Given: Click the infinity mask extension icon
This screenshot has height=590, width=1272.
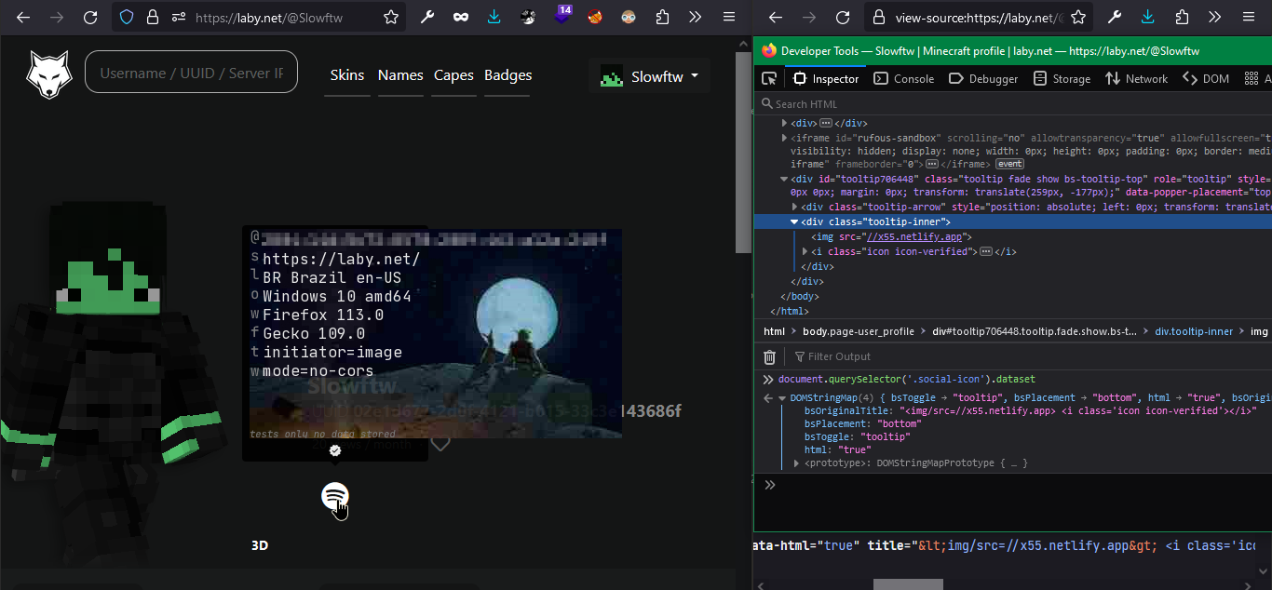Looking at the screenshot, I should point(461,17).
